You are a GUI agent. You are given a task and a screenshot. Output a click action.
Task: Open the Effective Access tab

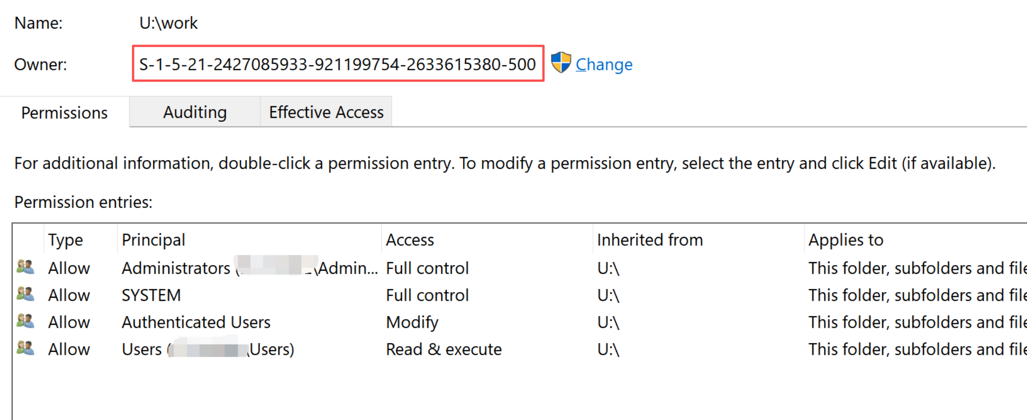(326, 112)
